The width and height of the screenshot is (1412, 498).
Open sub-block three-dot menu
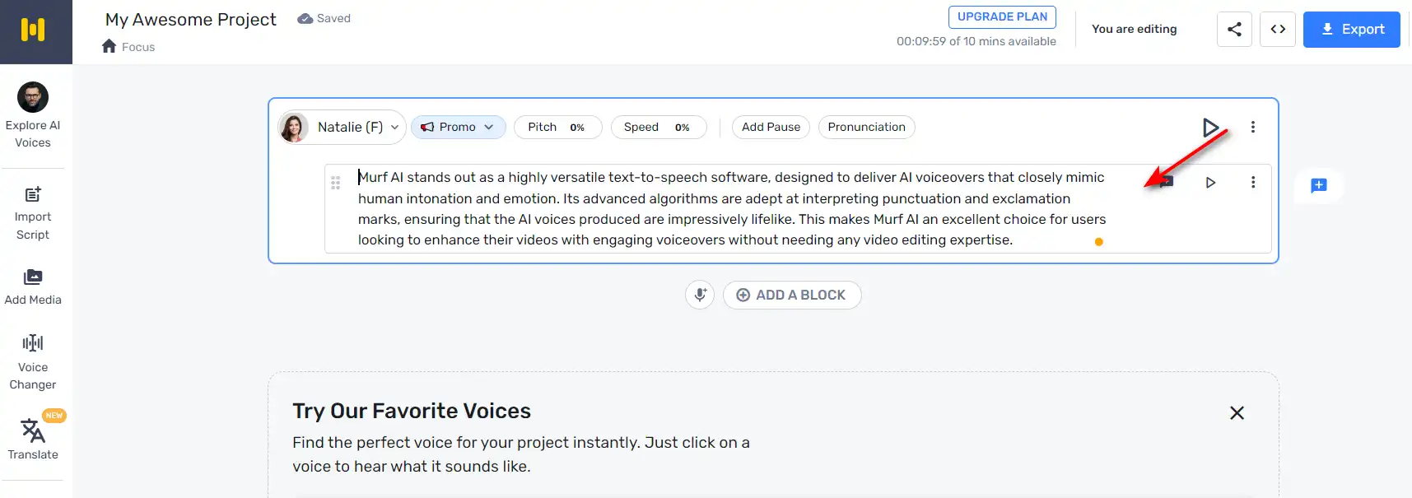click(x=1253, y=183)
